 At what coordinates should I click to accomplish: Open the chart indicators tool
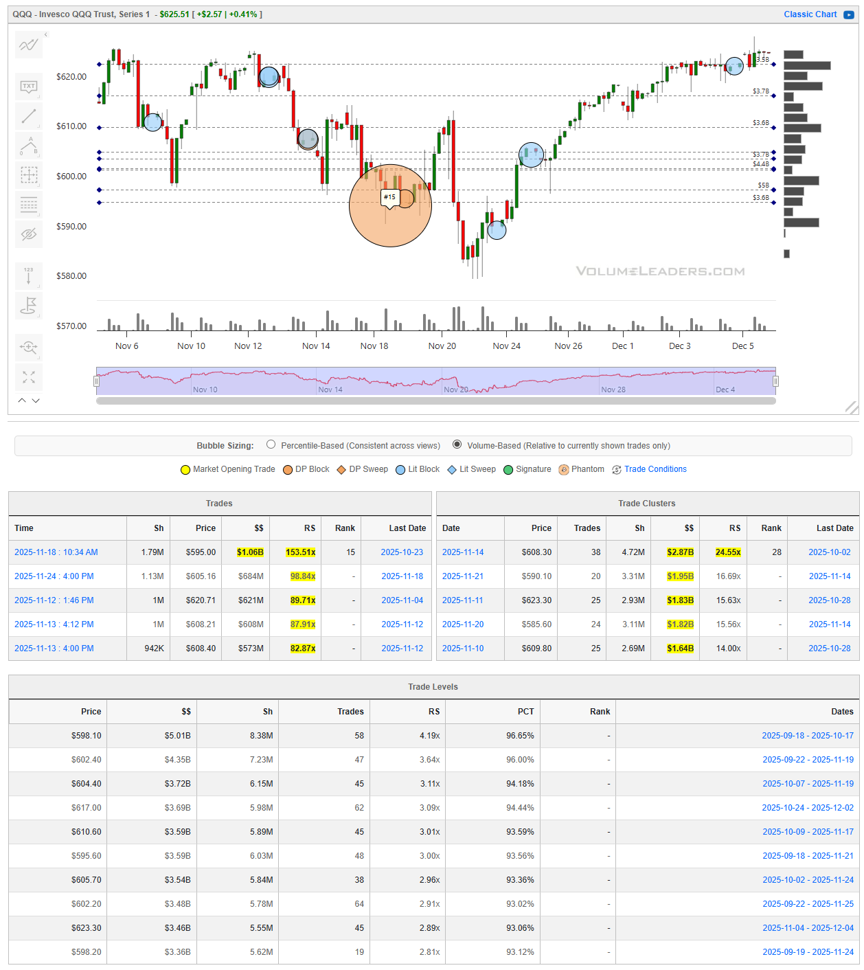[29, 45]
